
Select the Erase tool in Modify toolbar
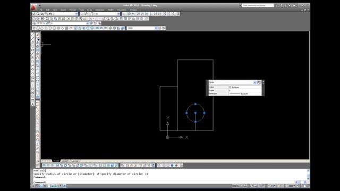tap(38, 34)
